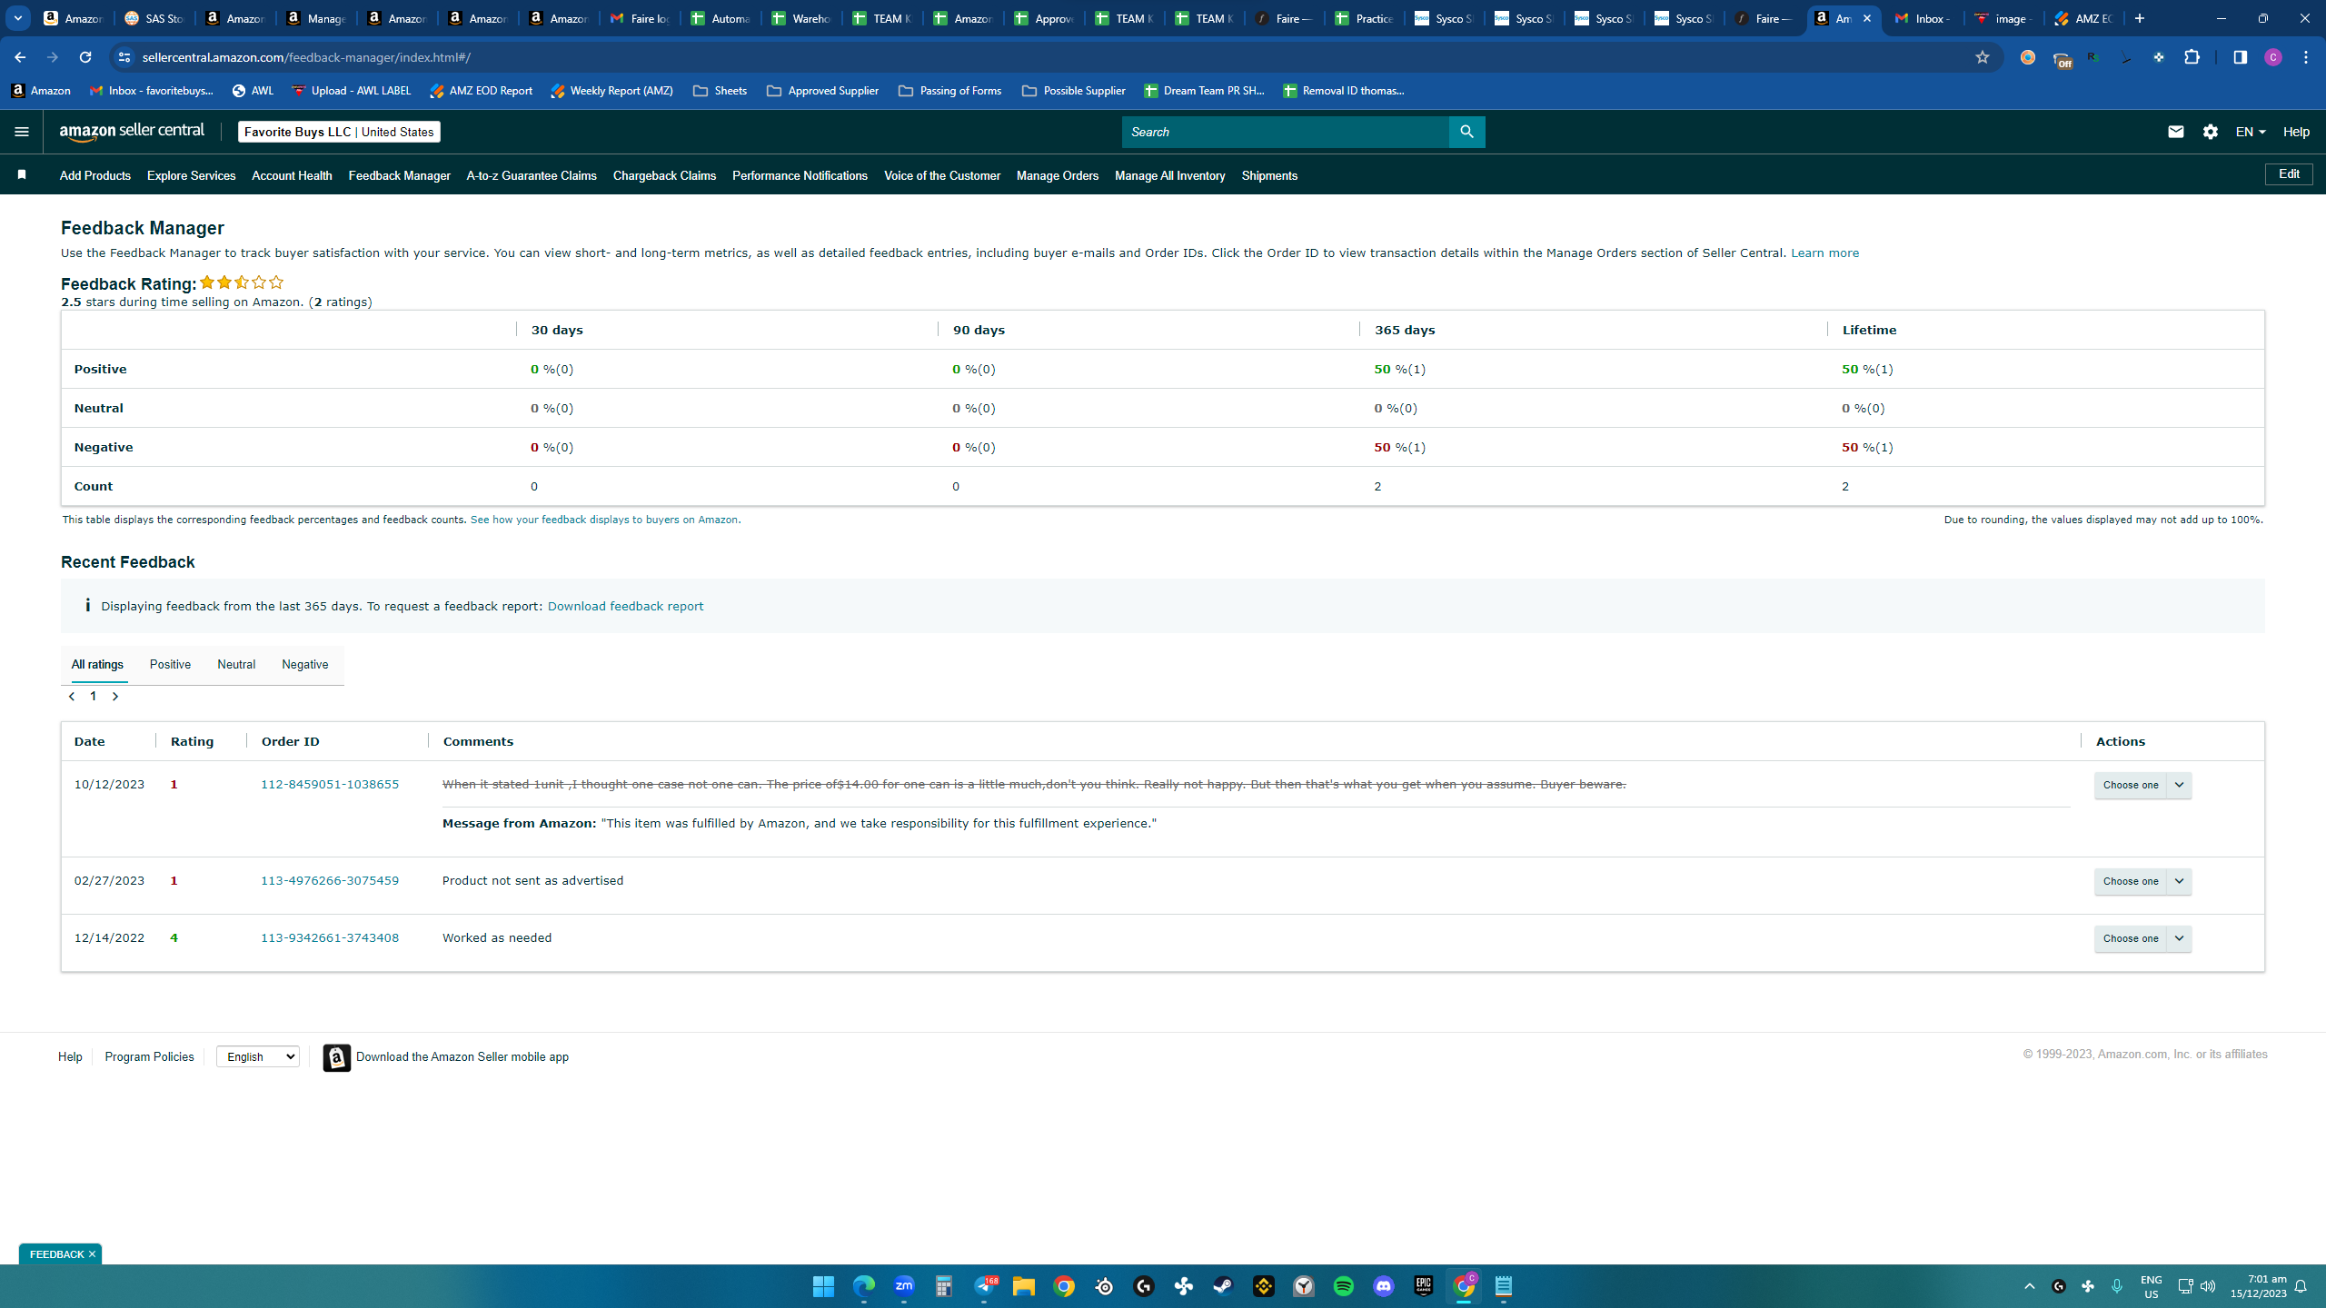Open Telegram from the taskbar
Screen dimensions: 2326x1308
(x=984, y=1286)
